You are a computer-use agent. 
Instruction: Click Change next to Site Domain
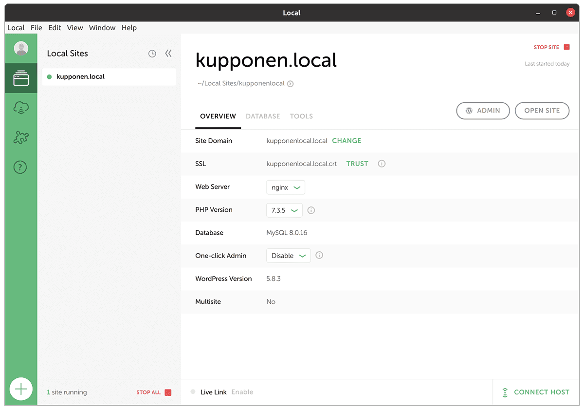click(x=347, y=141)
